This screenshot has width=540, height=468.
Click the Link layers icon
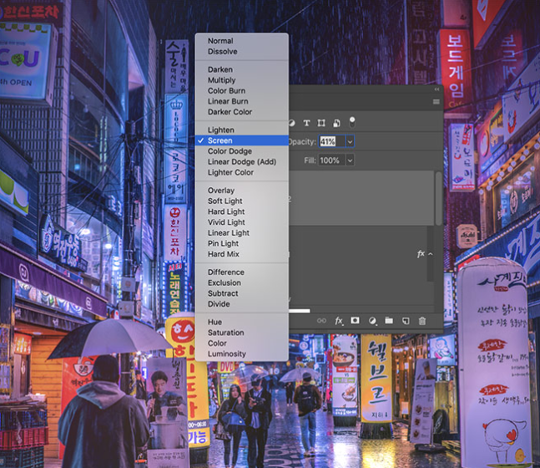(x=321, y=321)
